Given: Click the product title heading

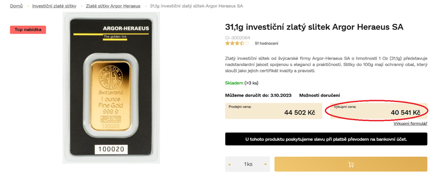Looking at the screenshot, I should coord(314,28).
